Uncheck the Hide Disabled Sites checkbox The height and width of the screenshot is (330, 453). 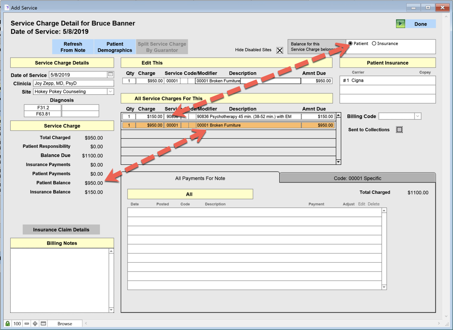[x=280, y=50]
